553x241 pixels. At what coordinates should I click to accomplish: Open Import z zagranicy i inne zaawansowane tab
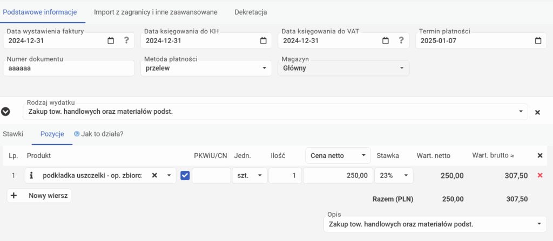coord(156,11)
